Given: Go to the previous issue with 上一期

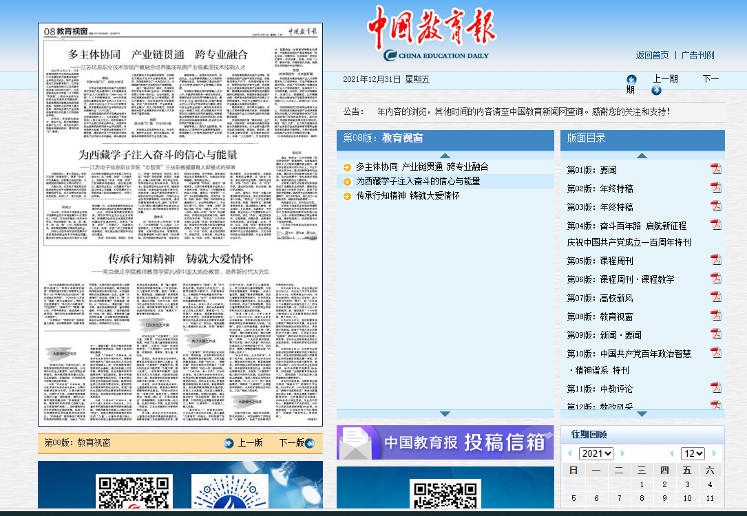Looking at the screenshot, I should click(x=666, y=79).
